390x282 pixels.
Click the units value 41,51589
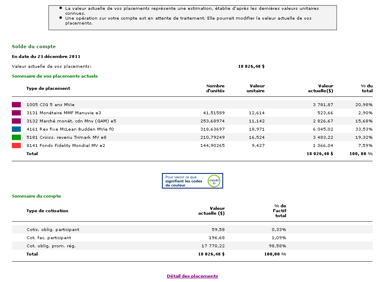click(x=214, y=113)
